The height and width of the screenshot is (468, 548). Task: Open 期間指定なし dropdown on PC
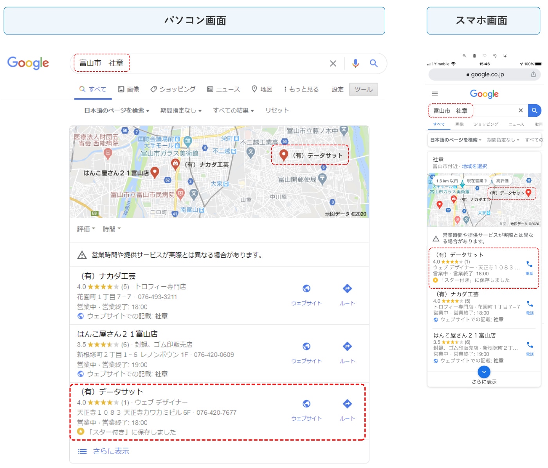click(181, 111)
